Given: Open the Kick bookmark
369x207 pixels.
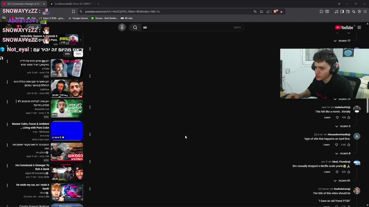Looking at the screenshot, I should coord(32,18).
